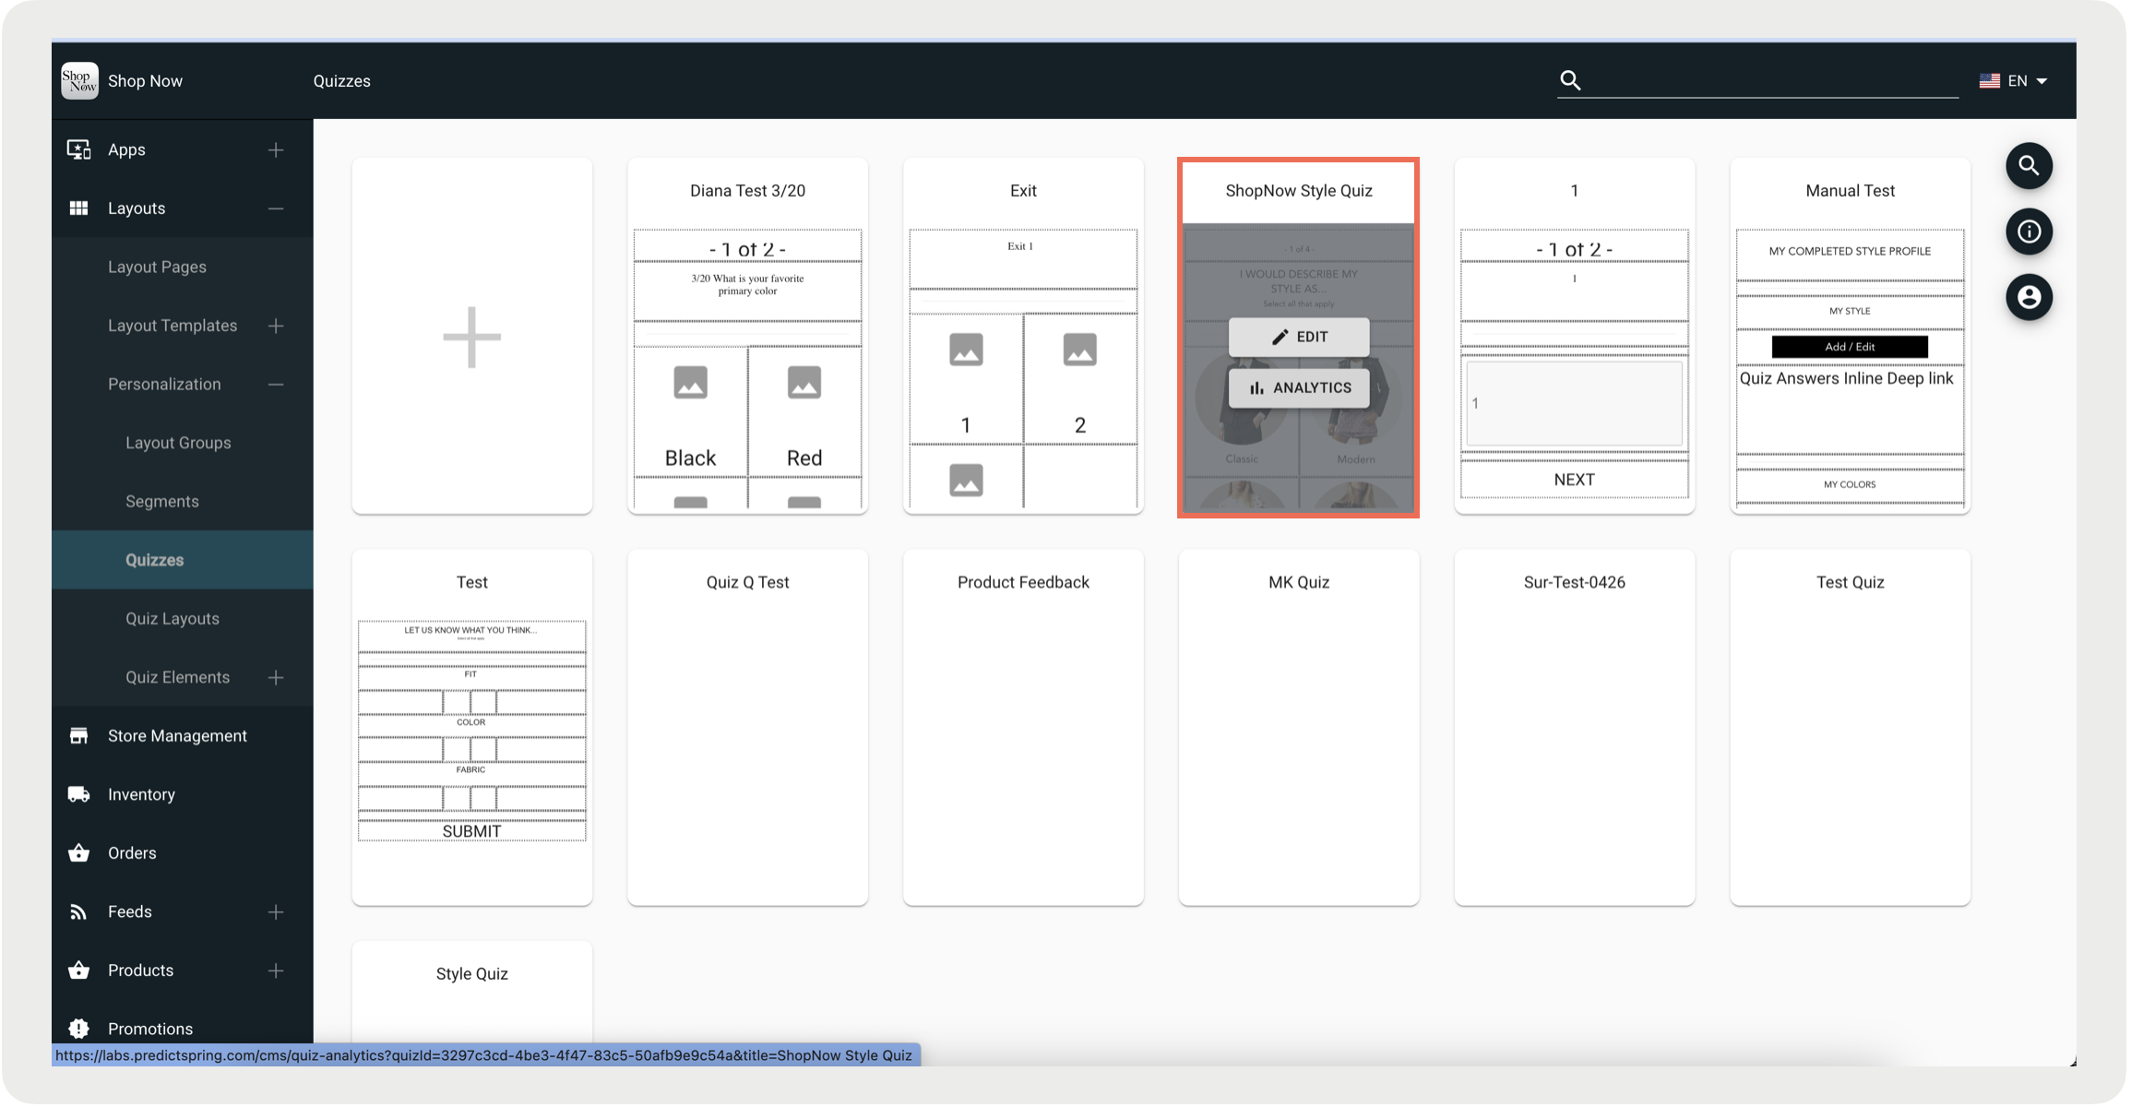The height and width of the screenshot is (1107, 2131).
Task: Click ANALYTICS on ShopNow Style Quiz
Action: tap(1298, 388)
